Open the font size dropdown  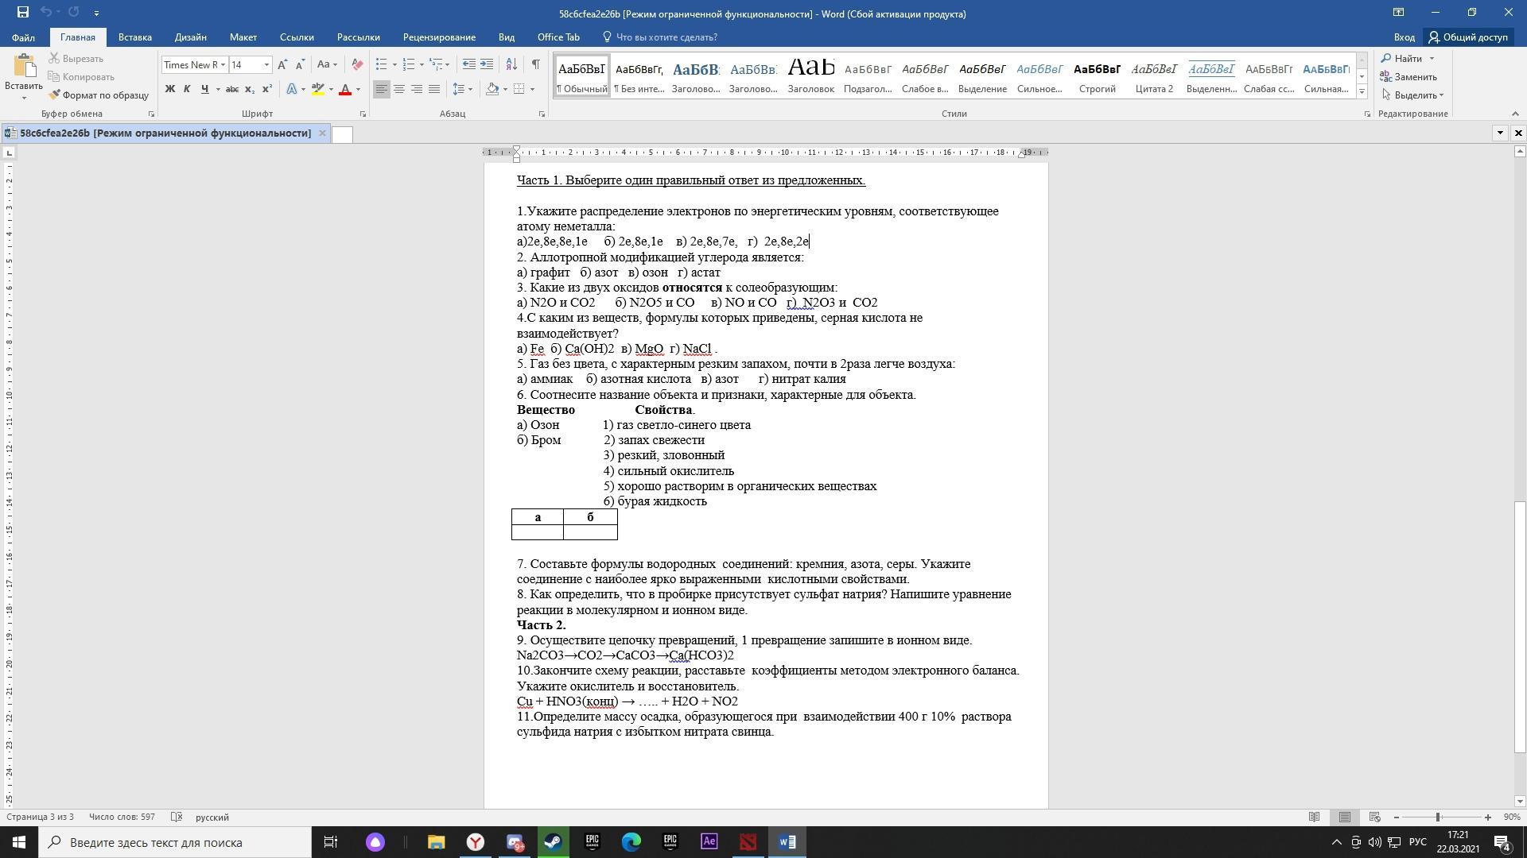click(x=266, y=64)
